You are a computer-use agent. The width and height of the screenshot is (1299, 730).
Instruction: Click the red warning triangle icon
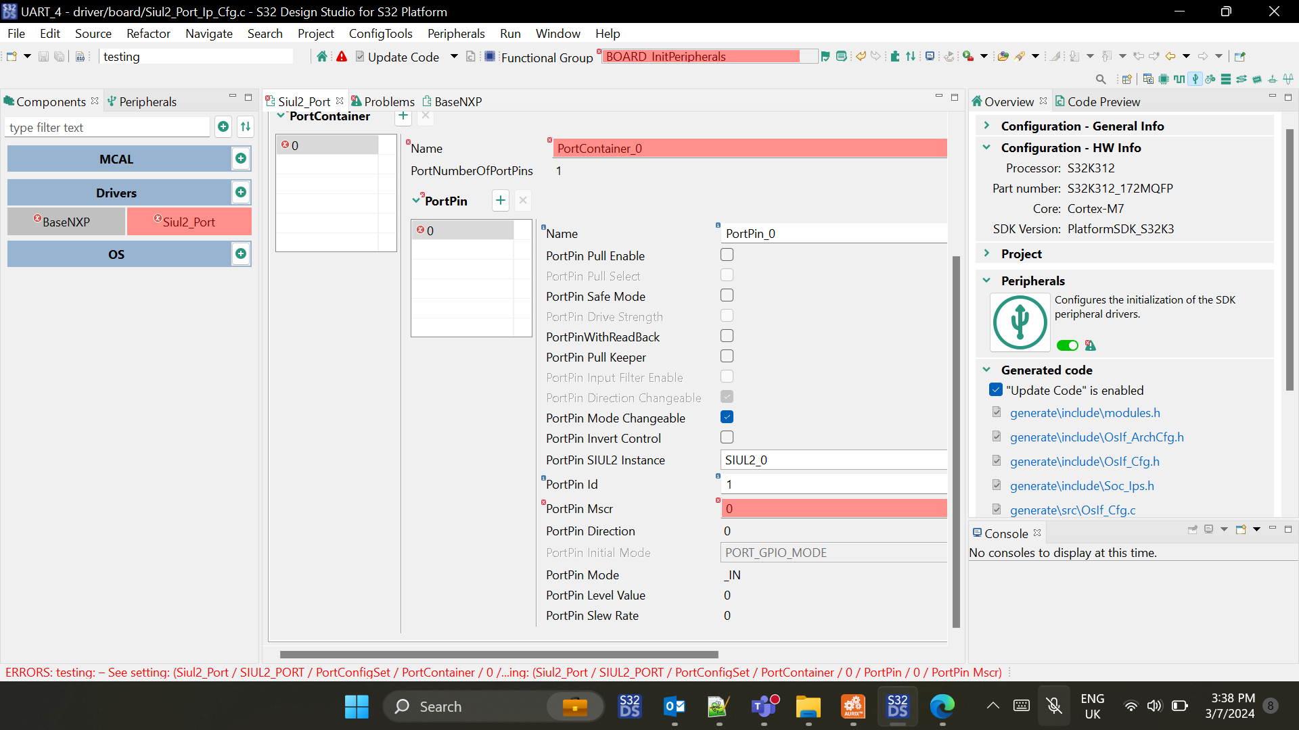342,57
